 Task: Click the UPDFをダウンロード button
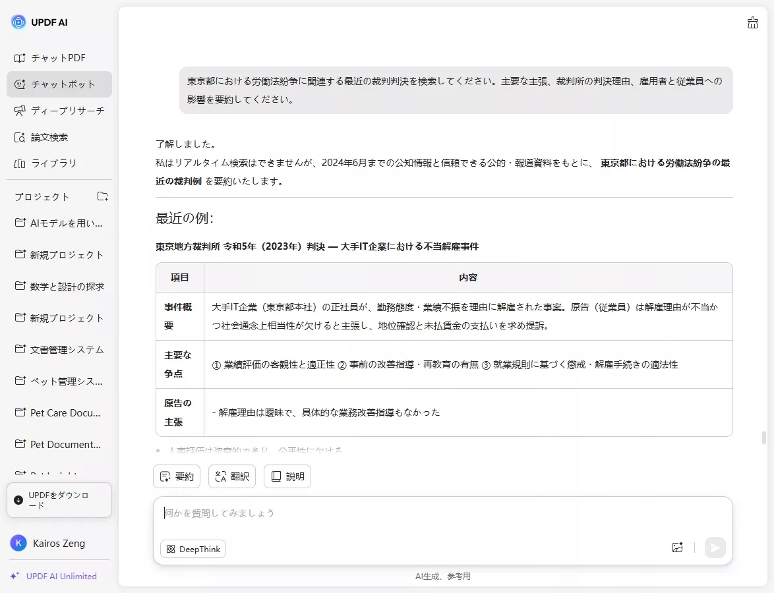tap(59, 500)
